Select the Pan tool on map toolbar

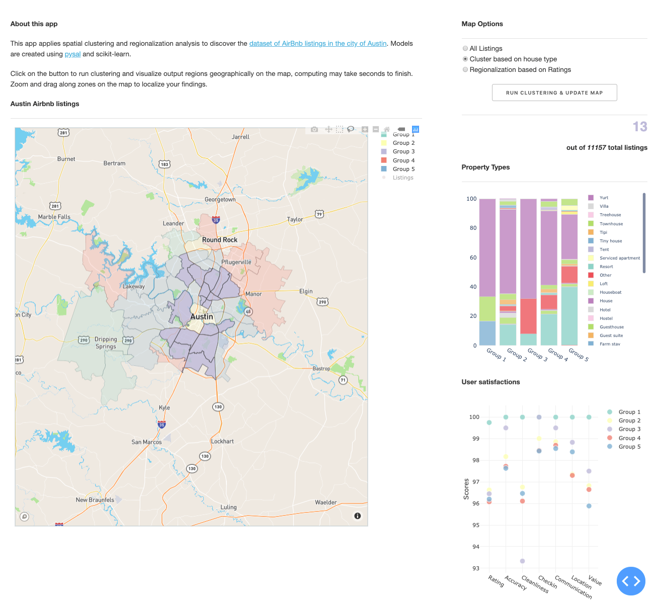(x=328, y=129)
